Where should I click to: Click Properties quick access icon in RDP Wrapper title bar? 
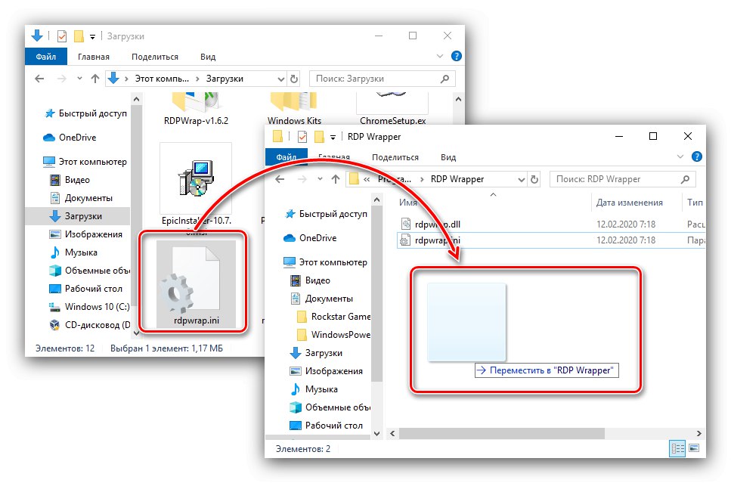[x=302, y=137]
